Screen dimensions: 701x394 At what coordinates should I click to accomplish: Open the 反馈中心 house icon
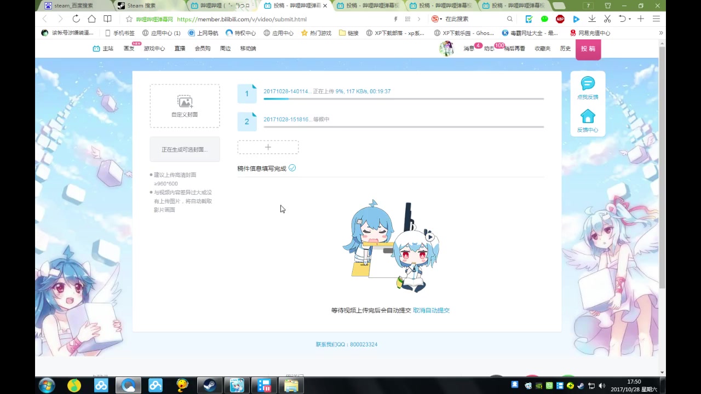(x=588, y=117)
